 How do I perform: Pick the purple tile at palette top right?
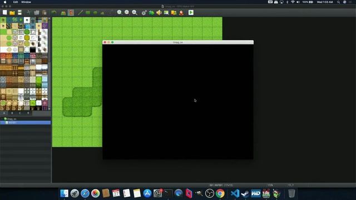44,26
